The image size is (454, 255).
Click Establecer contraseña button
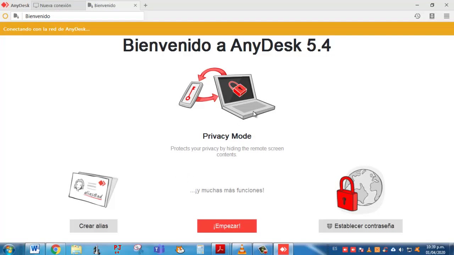click(x=360, y=226)
